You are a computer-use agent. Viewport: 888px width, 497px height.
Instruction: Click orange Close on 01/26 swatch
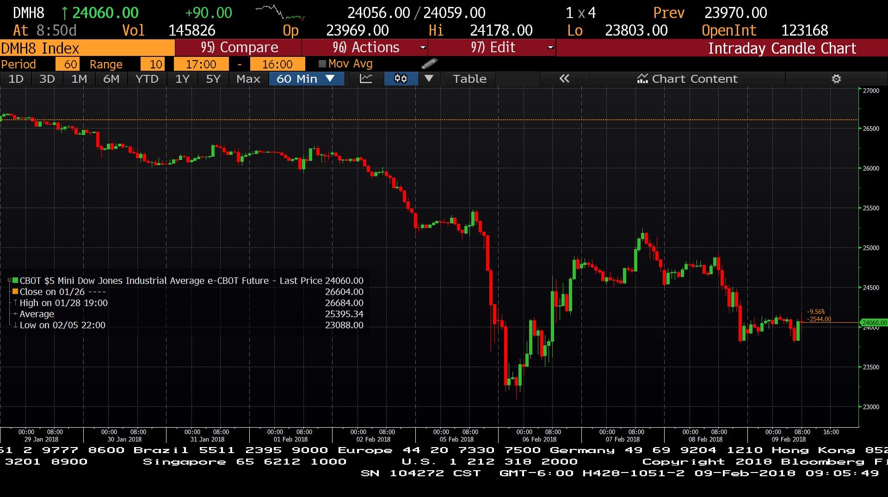point(15,292)
